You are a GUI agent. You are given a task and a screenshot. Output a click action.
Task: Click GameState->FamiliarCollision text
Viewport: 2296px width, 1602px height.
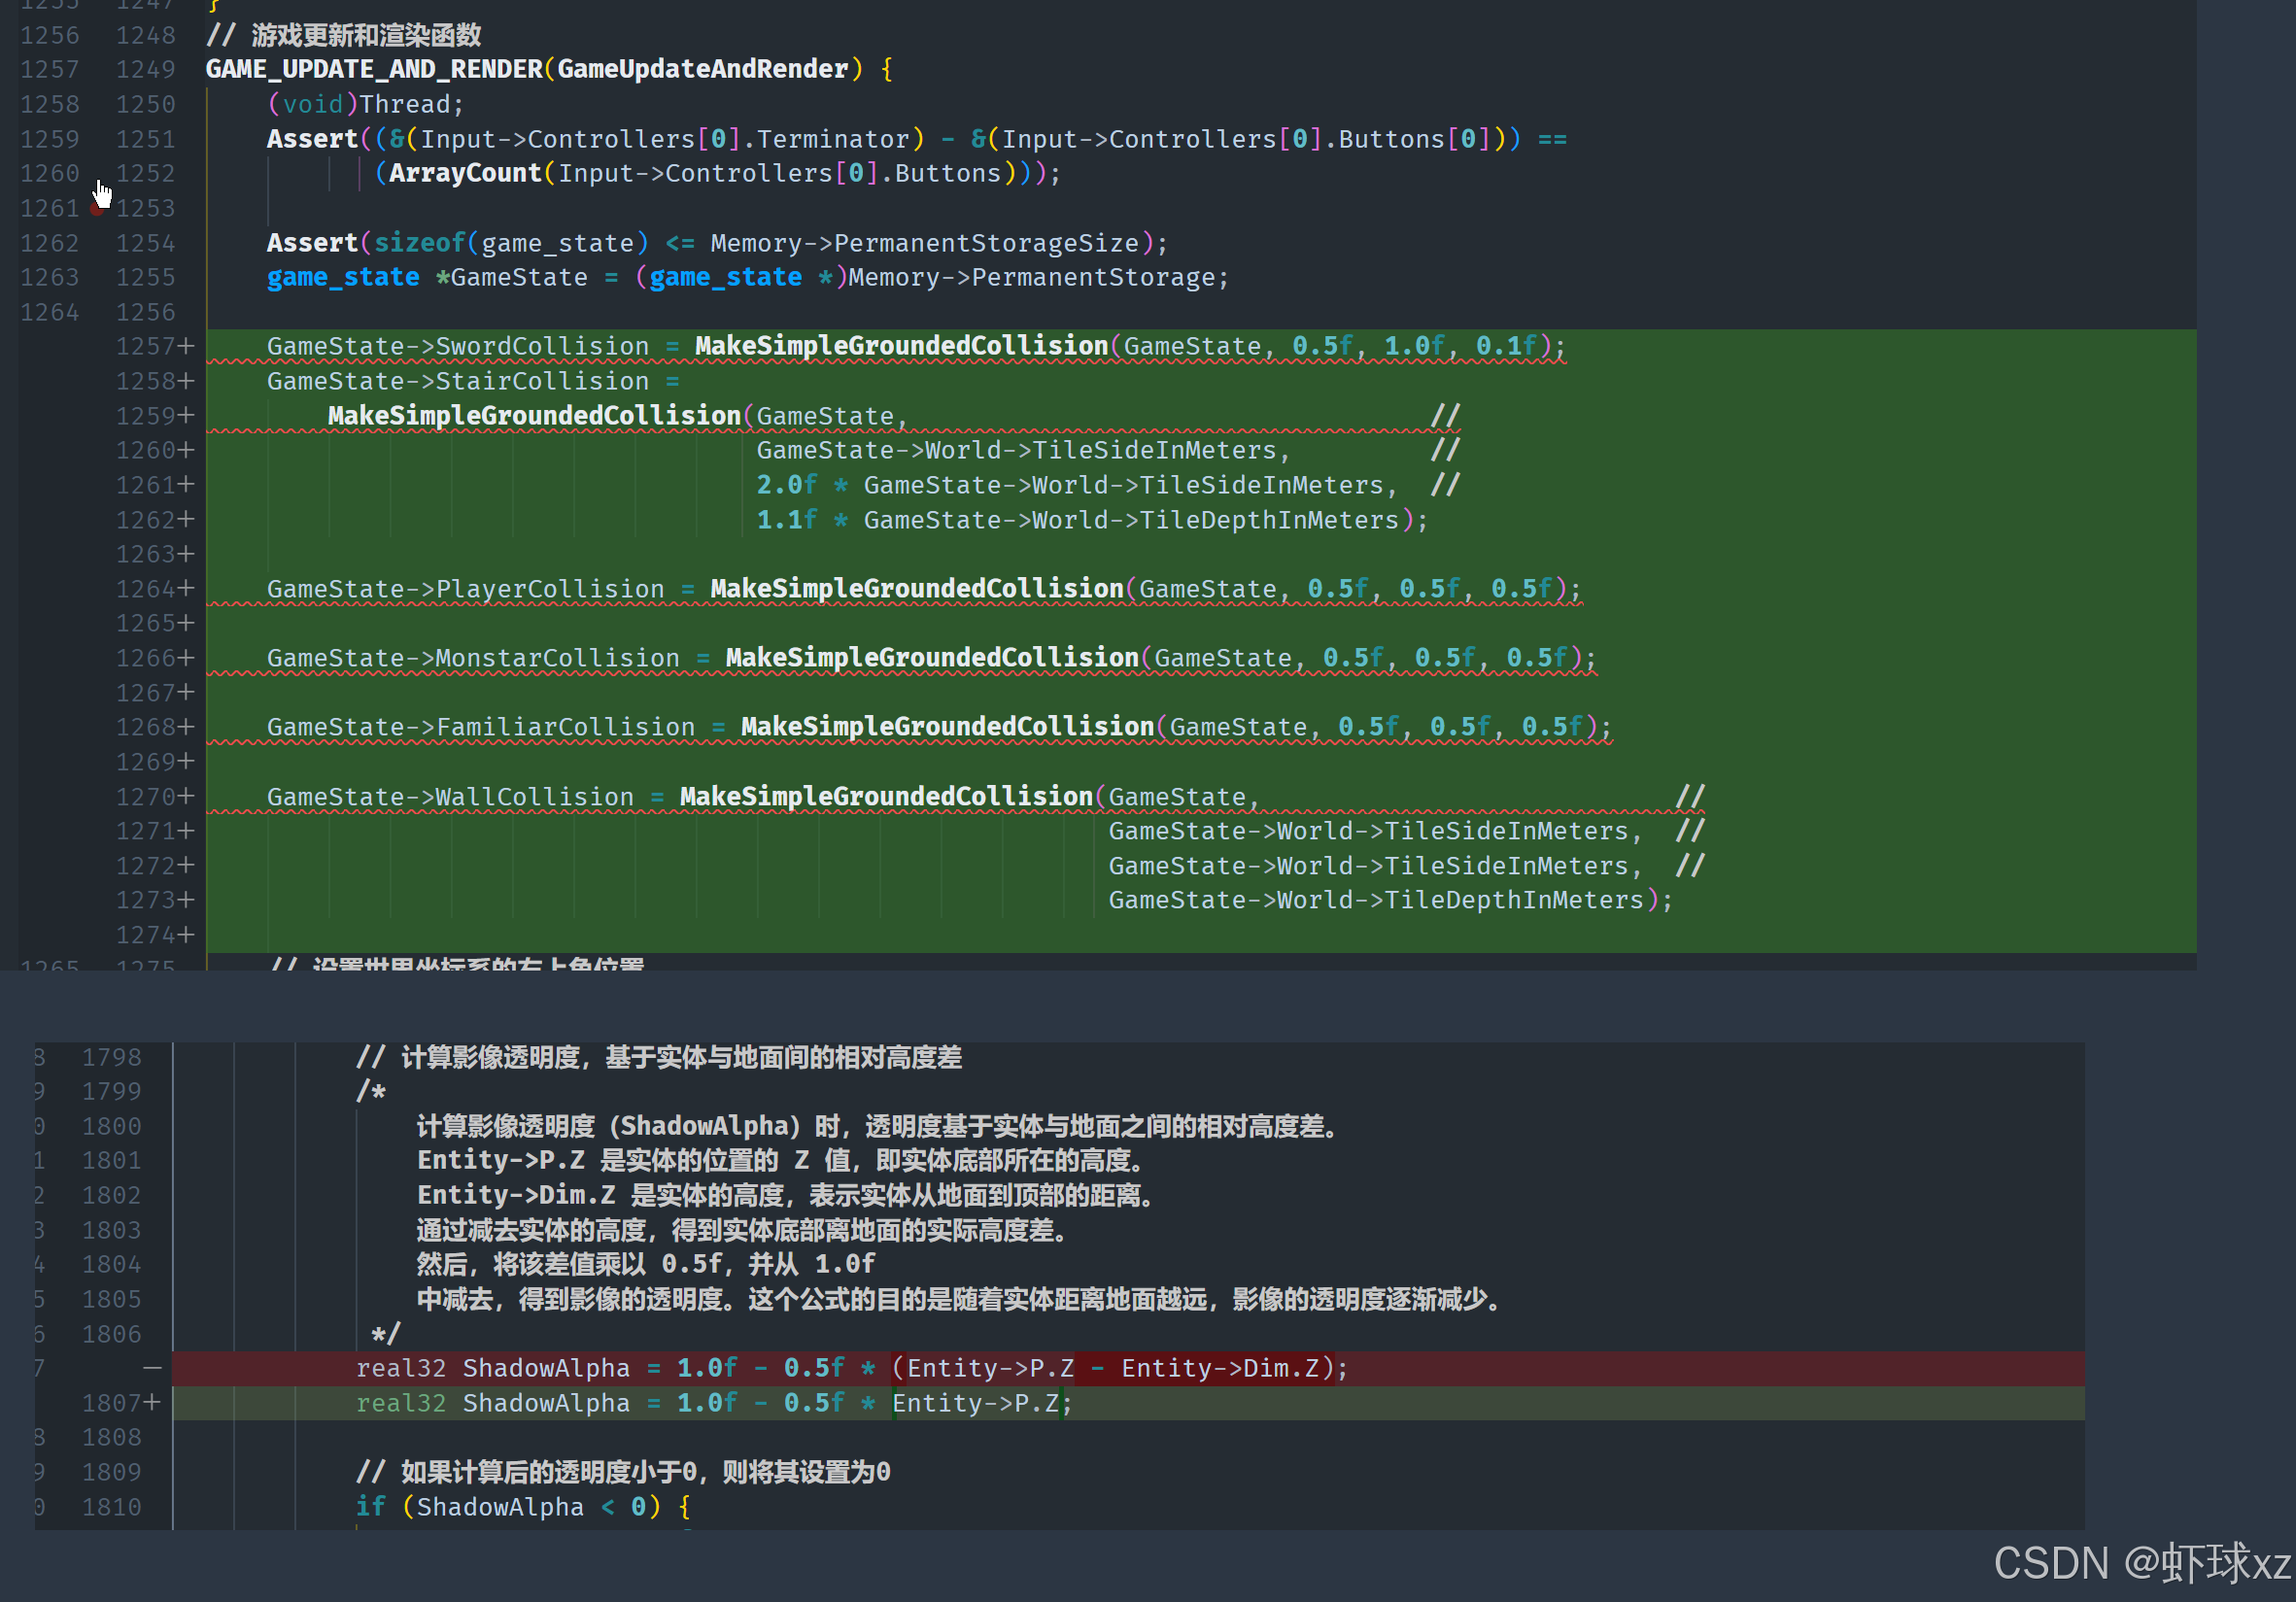[481, 727]
